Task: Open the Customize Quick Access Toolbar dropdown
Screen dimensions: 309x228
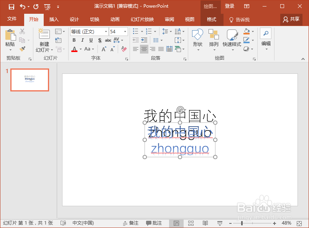Action: click(x=58, y=7)
